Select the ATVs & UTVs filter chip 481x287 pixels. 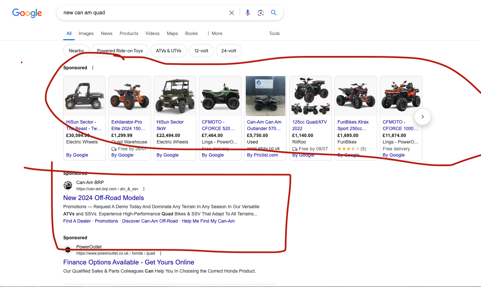[x=168, y=51]
